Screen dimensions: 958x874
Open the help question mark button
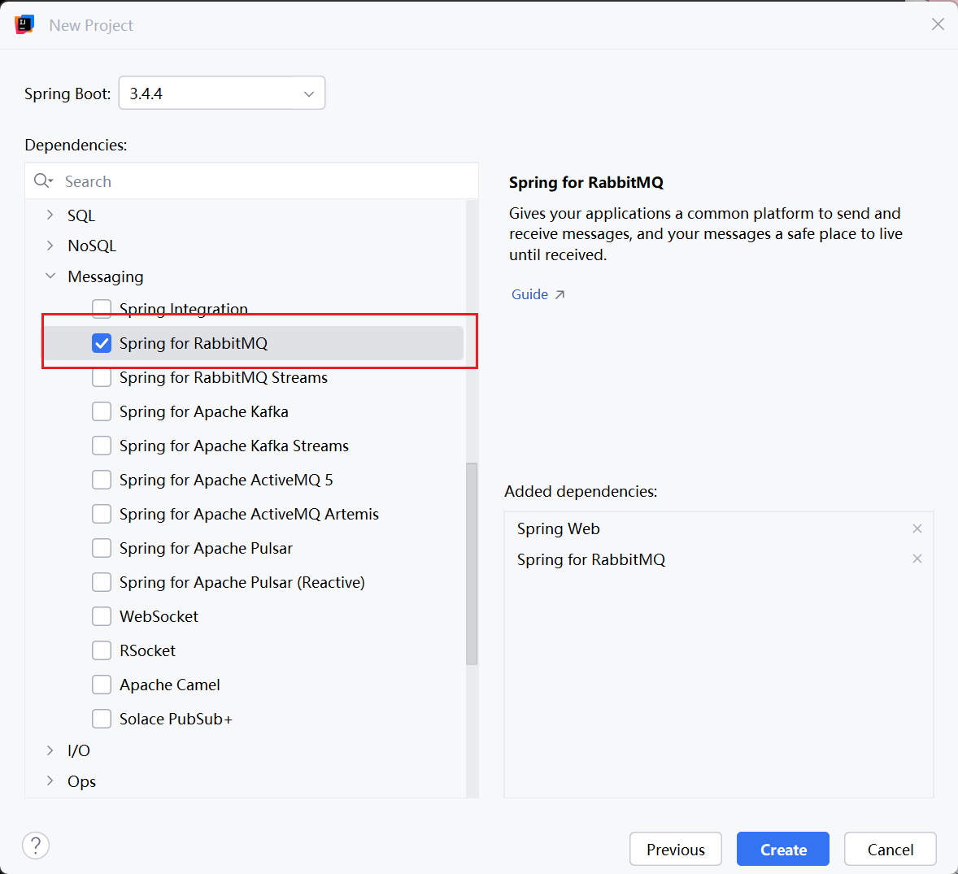(x=36, y=846)
